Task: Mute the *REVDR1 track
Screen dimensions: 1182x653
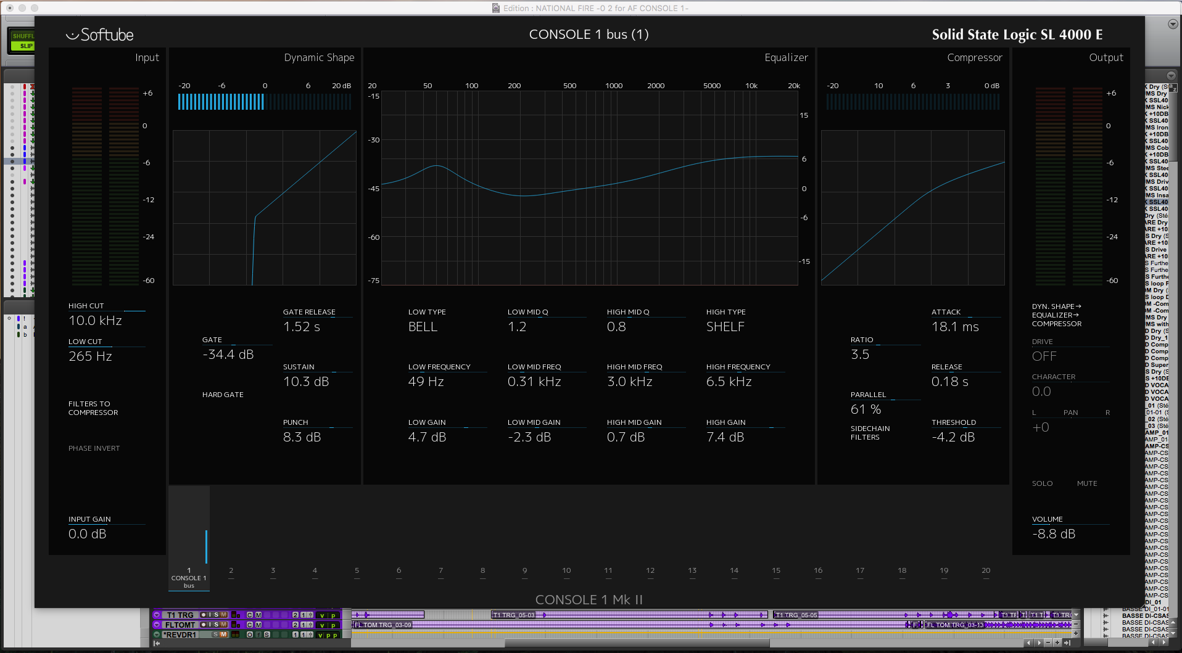Action: [x=225, y=634]
